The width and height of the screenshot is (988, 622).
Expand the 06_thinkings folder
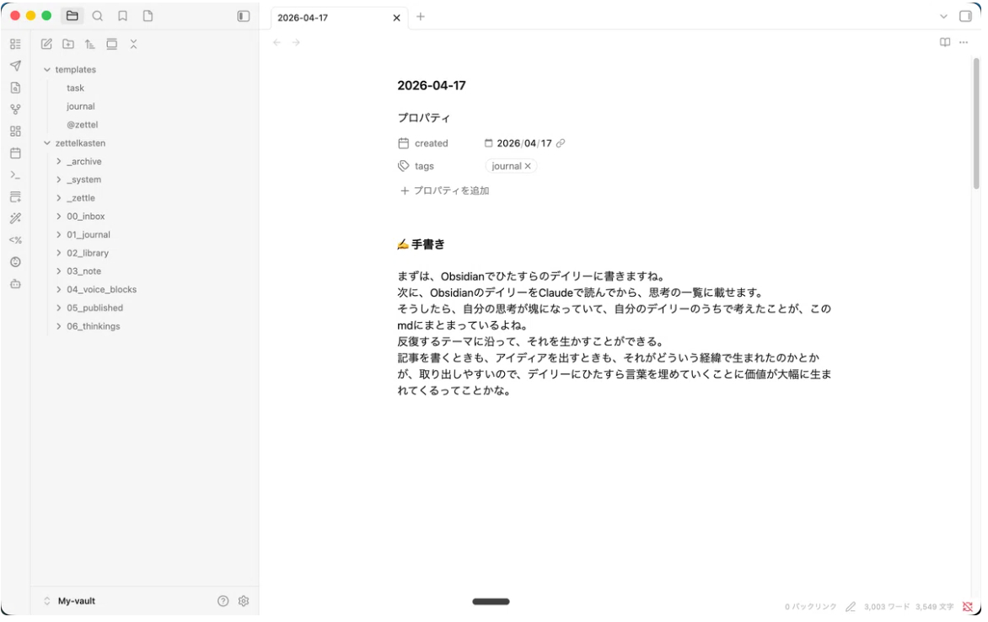(x=59, y=326)
